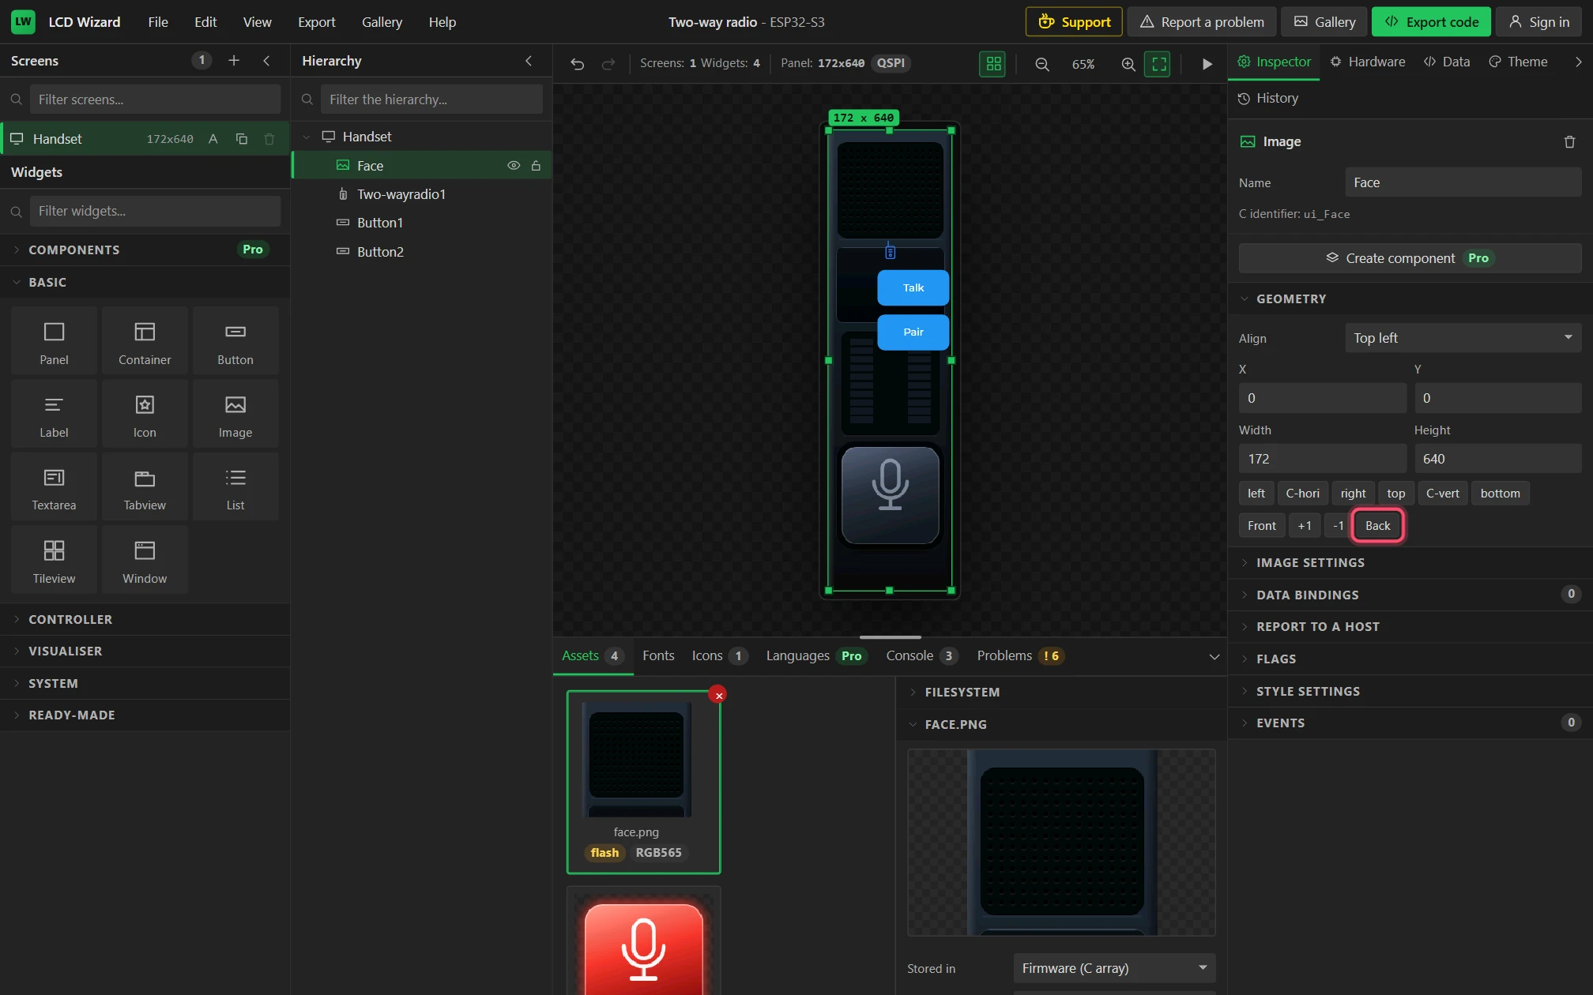Collapse the Hierarchy panel
The image size is (1593, 995).
pos(529,61)
